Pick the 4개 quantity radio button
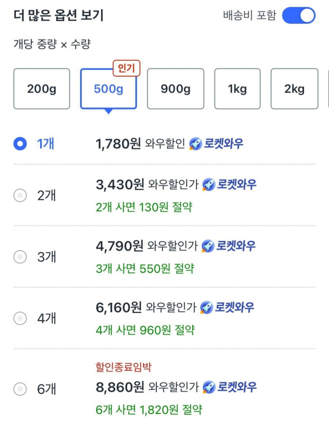This screenshot has width=329, height=424. [20, 318]
